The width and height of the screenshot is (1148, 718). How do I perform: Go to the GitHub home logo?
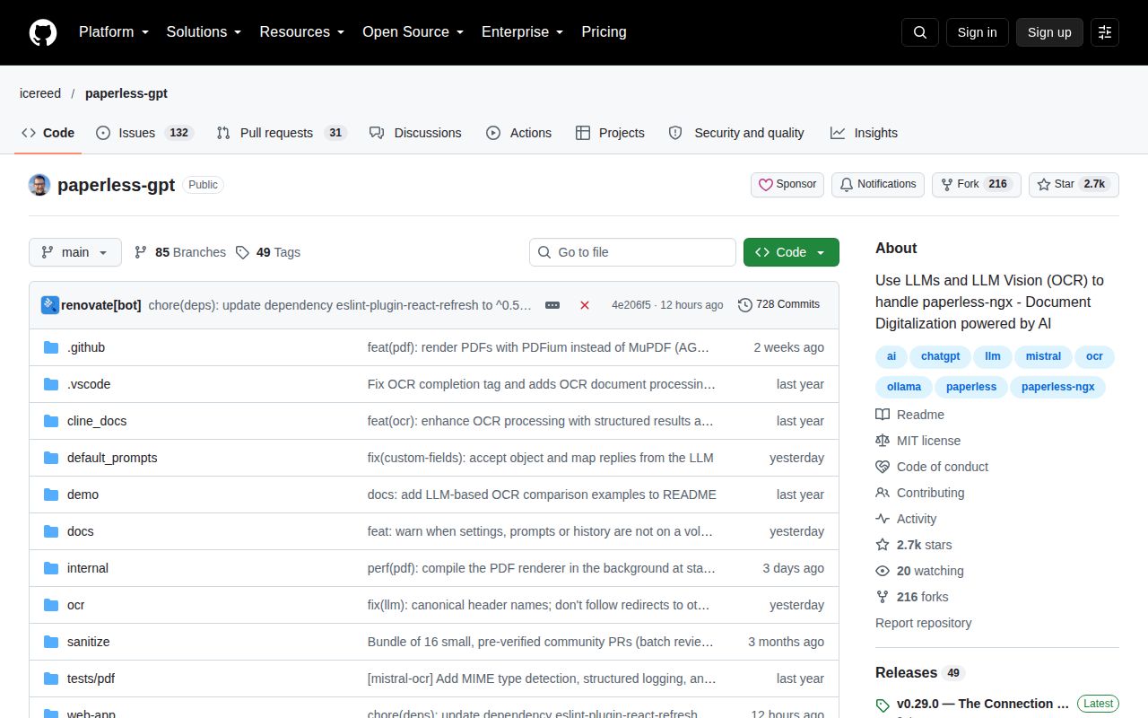click(43, 32)
